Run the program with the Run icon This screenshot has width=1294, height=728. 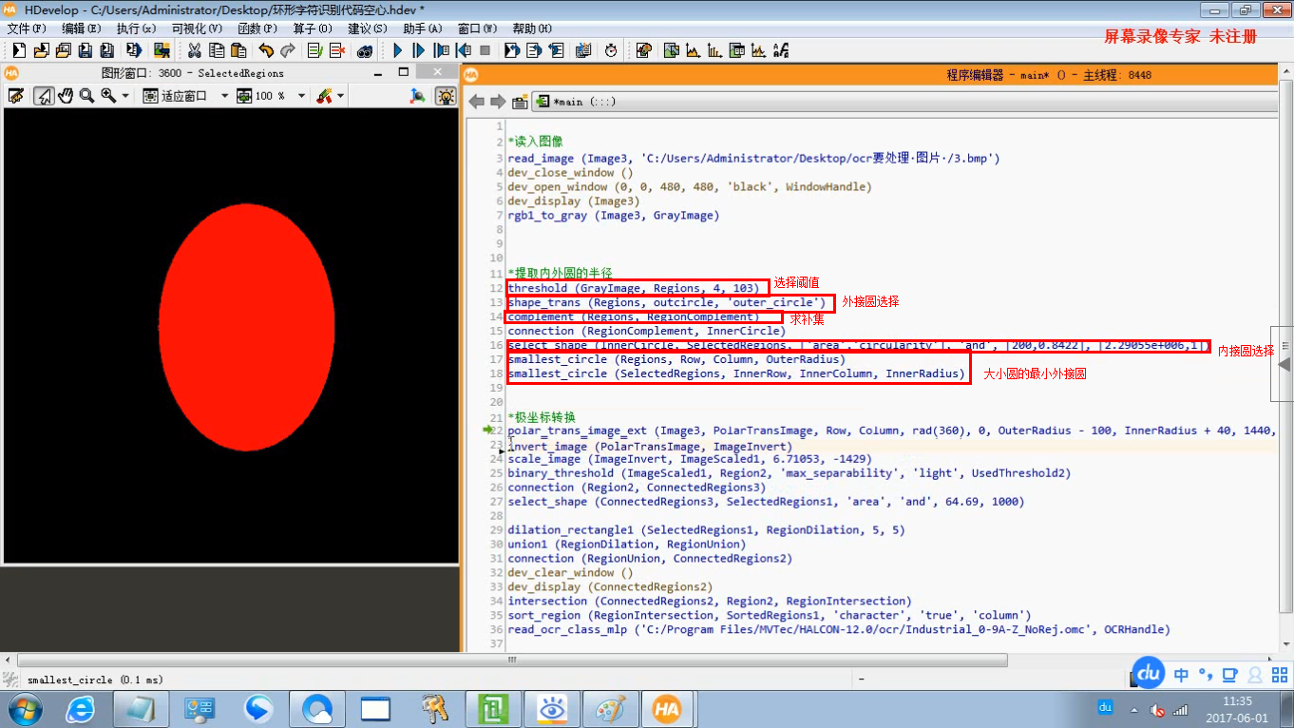pyautogui.click(x=397, y=51)
